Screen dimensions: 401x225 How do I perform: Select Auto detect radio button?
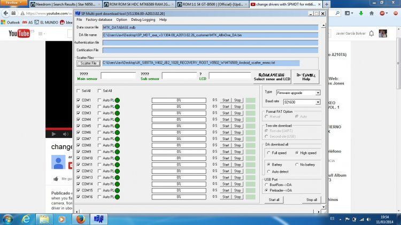click(x=268, y=172)
